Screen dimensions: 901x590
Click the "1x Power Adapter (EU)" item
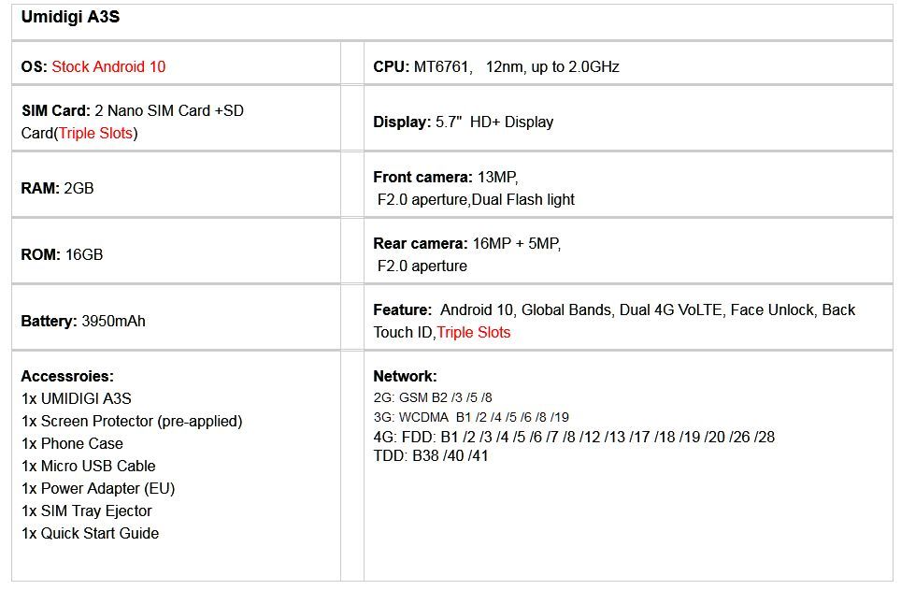coord(98,488)
